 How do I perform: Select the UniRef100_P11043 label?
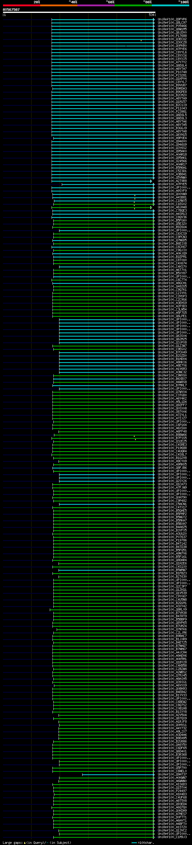[172, 108]
